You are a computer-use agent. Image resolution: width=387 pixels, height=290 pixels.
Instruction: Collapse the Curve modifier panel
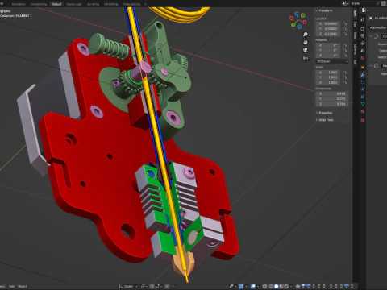pos(371,36)
